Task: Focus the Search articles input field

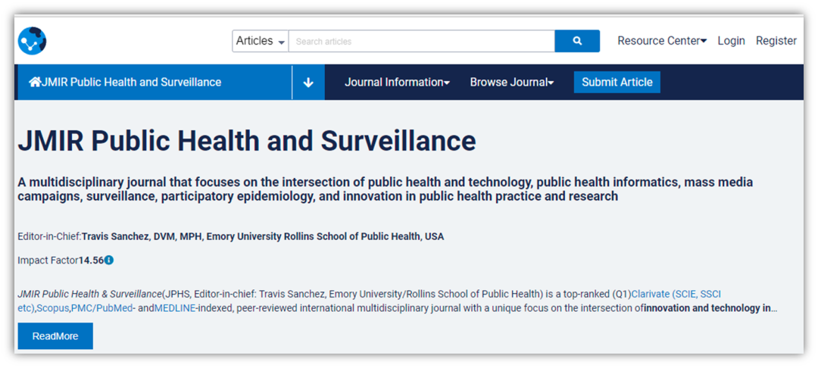Action: tap(421, 41)
